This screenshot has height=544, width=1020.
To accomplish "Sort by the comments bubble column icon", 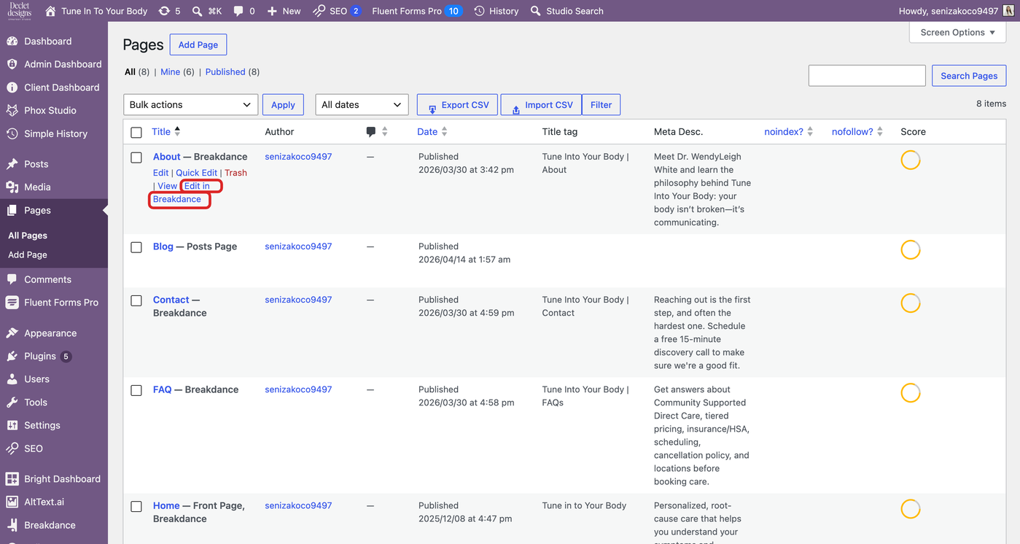I will coord(371,132).
